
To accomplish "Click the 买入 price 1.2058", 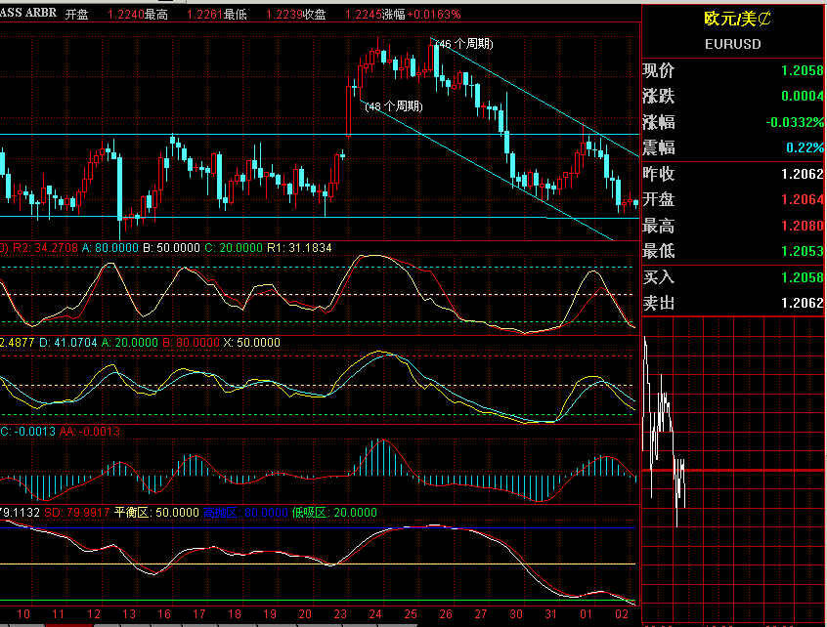I will [802, 277].
